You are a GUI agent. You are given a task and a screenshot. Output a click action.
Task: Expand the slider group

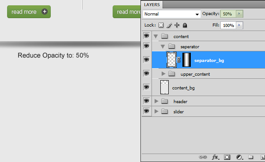tap(156, 112)
